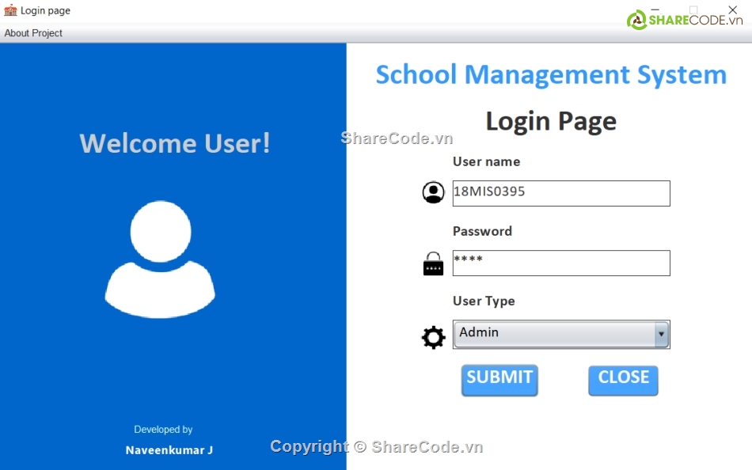This screenshot has width=752, height=470.
Task: Select the Admin combo box
Action: 554,334
